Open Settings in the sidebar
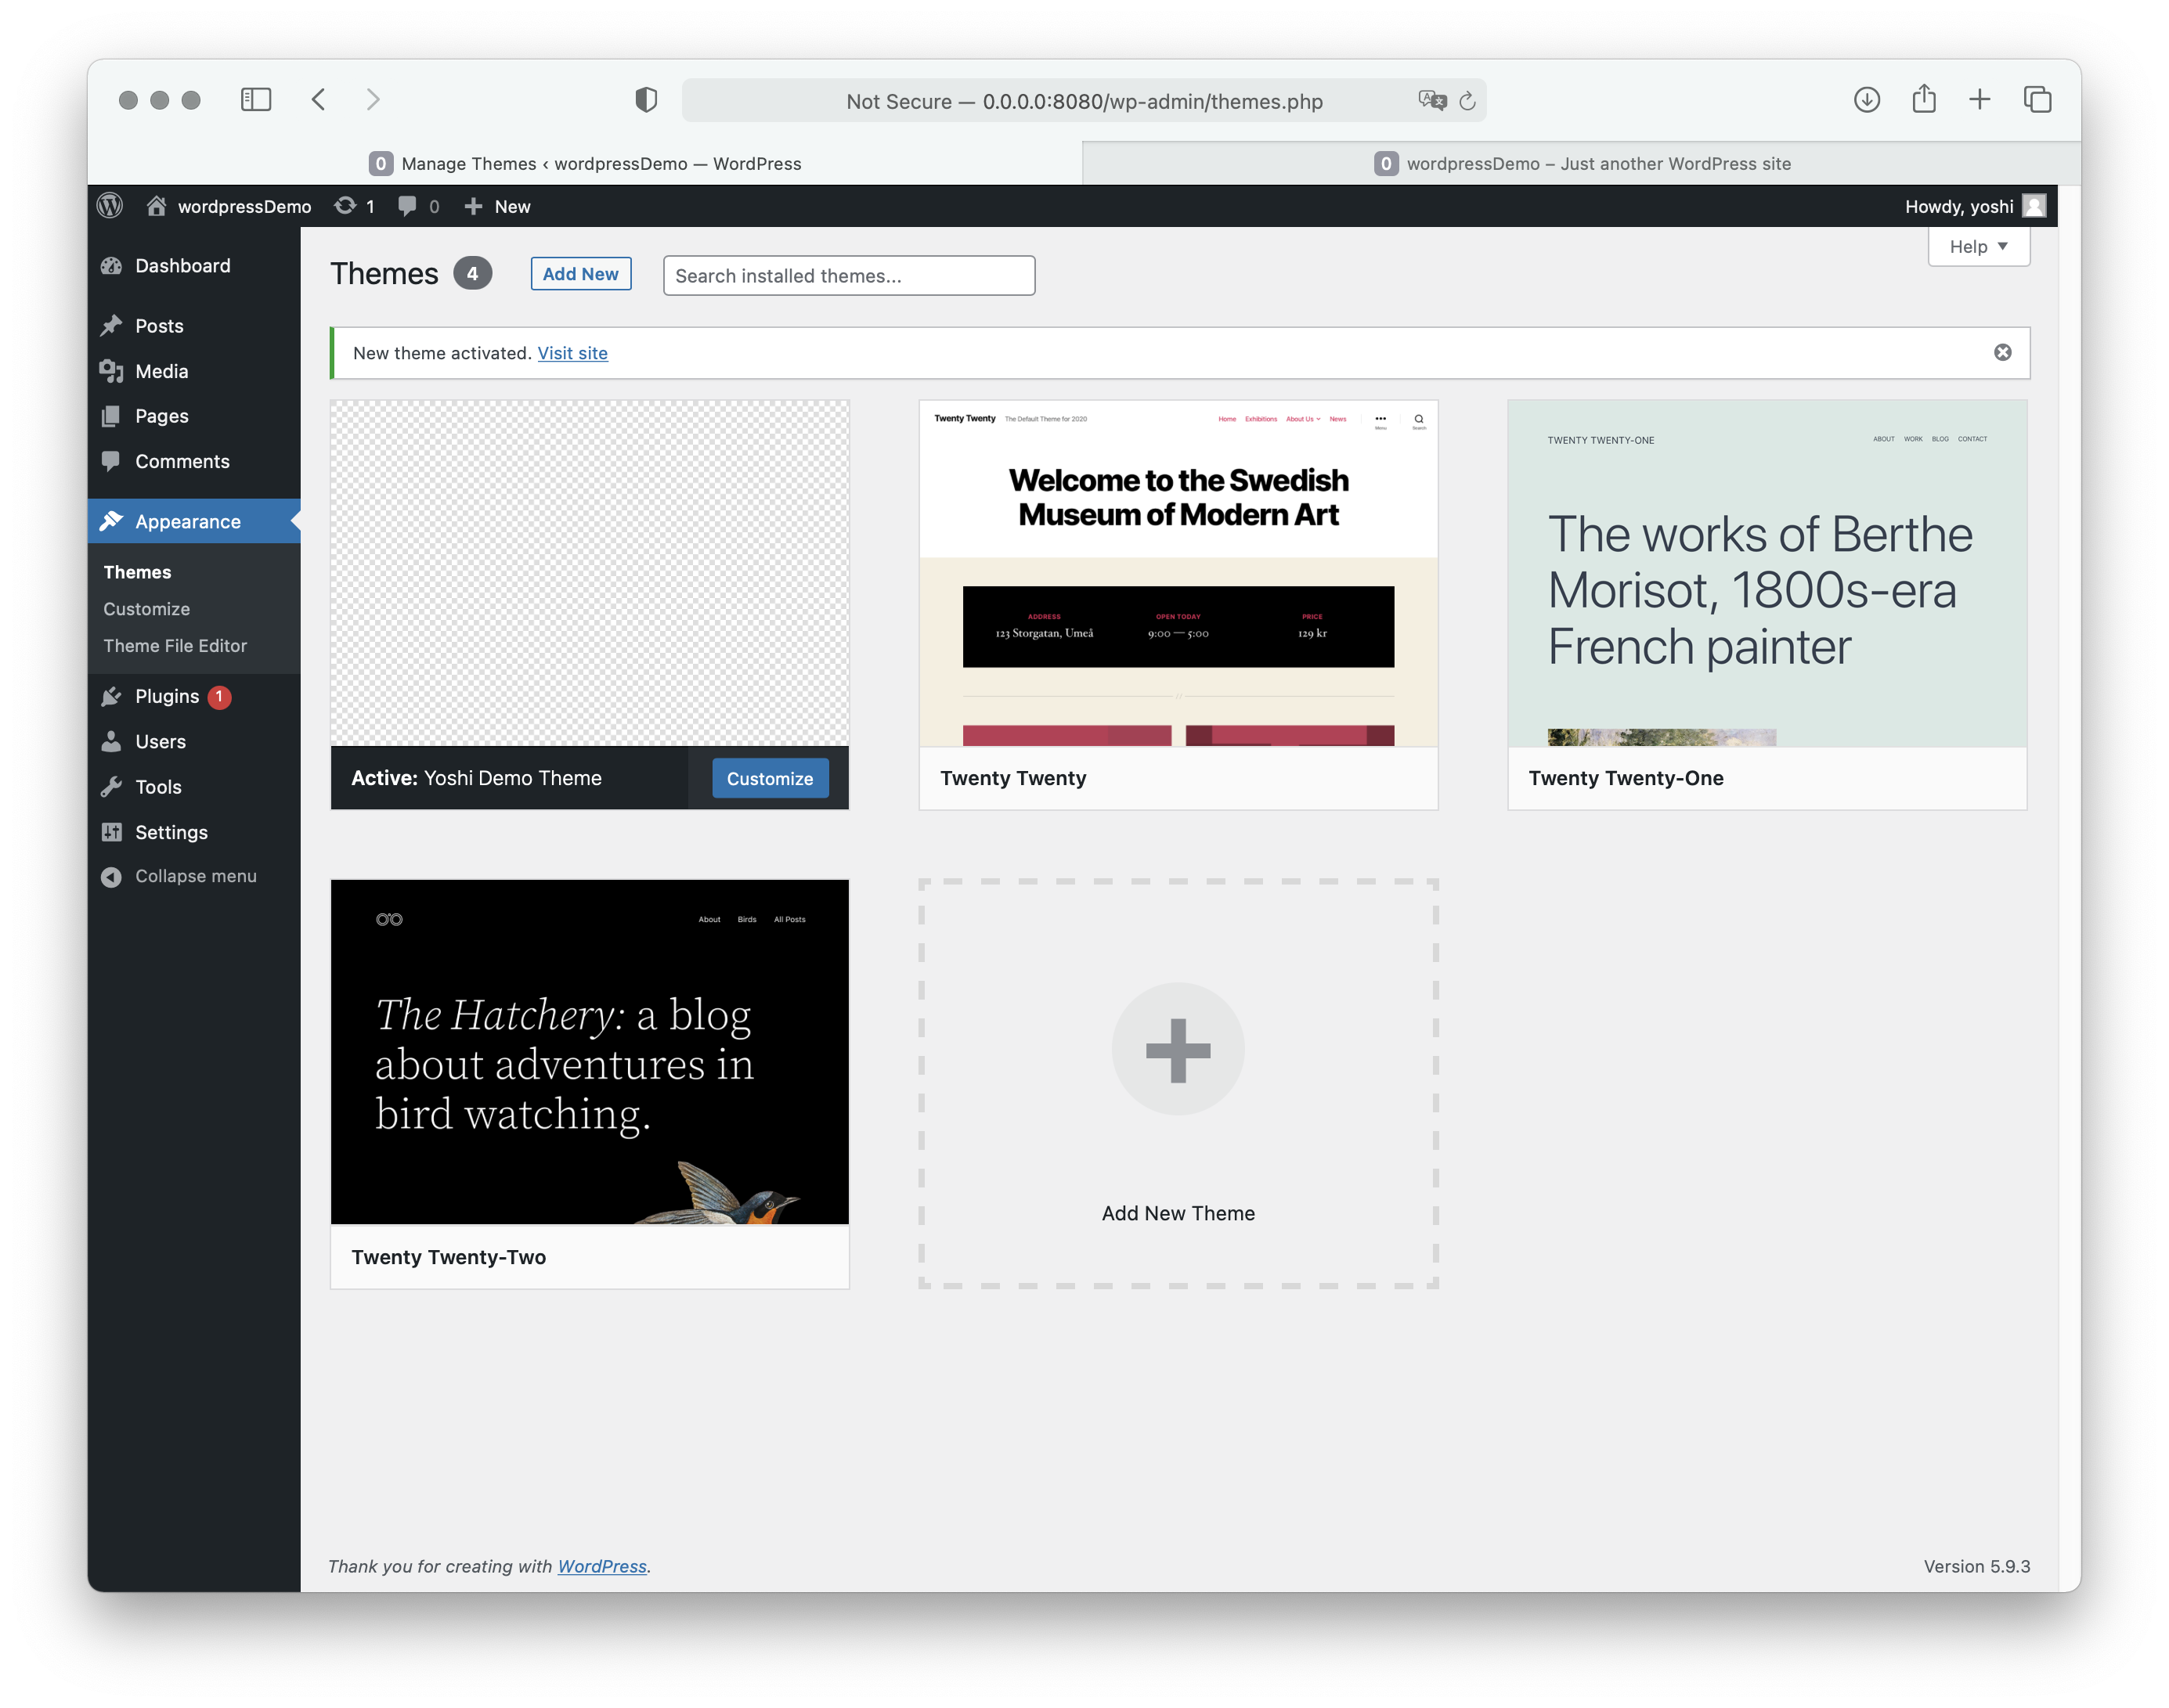The width and height of the screenshot is (2169, 1708). tap(193, 832)
